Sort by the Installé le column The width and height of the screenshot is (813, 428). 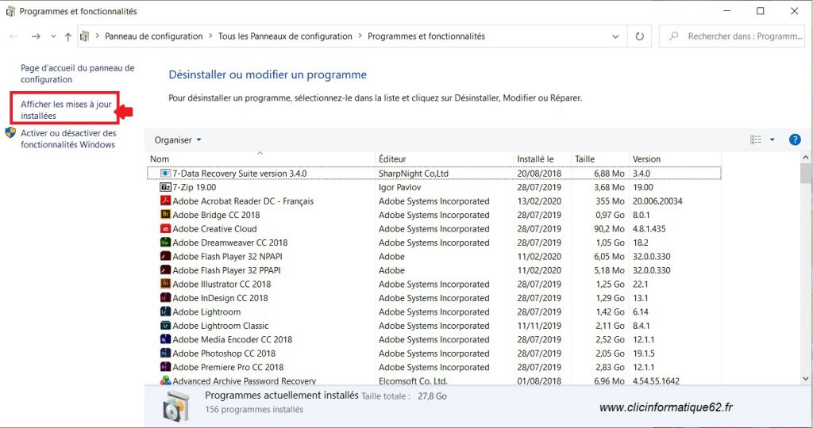(541, 159)
